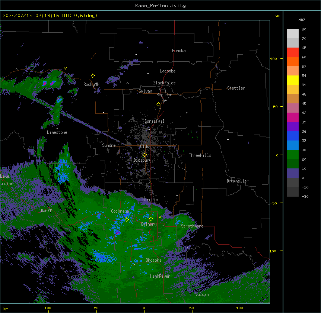Click the RockyMH label
Image resolution: width=321 pixels, height=313 pixels.
pos(91,84)
